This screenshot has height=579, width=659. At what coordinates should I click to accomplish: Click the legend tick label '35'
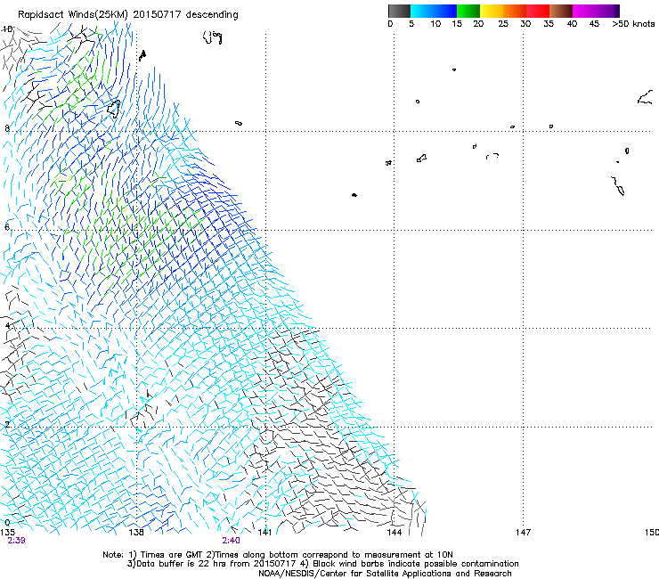[549, 24]
